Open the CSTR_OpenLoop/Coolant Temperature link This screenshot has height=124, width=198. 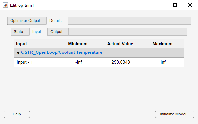[x=62, y=52]
